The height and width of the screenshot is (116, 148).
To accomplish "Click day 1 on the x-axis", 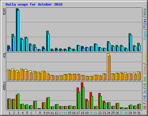I will tap(10, 113).
